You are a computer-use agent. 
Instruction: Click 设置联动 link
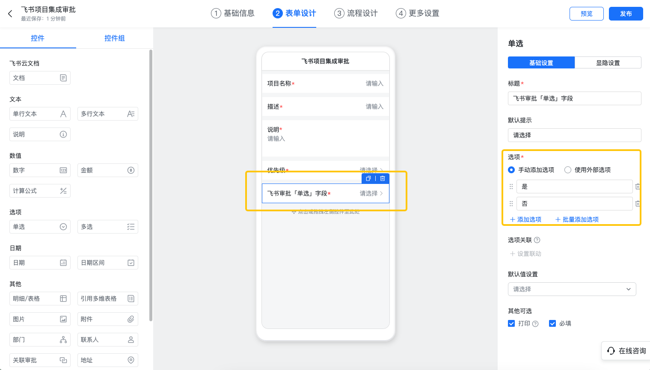525,254
